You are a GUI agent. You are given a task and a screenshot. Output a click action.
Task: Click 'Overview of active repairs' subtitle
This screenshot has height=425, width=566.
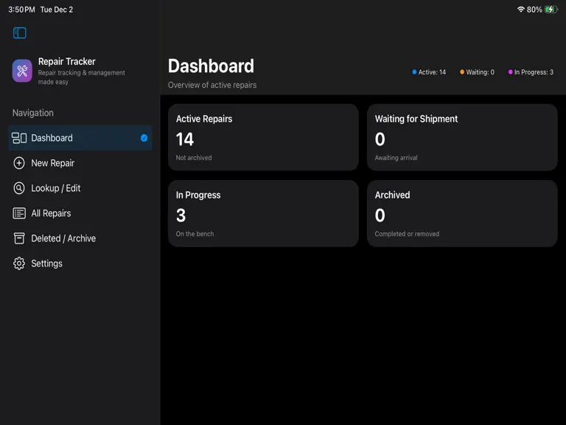pos(212,85)
